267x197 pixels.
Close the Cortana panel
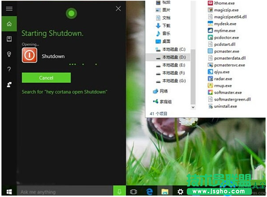click(x=118, y=8)
